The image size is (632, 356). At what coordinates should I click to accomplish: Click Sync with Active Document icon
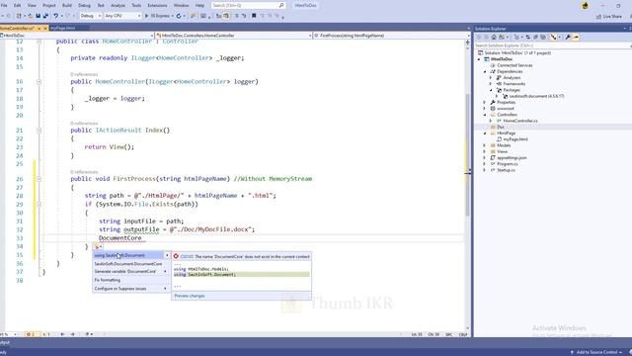(528, 38)
